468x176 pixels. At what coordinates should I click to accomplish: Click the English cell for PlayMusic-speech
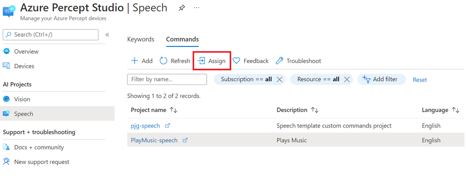[431, 140]
